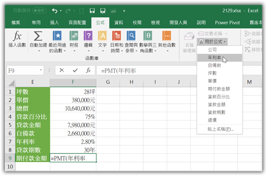Select row 5 header
The width and height of the screenshot is (267, 176).
coord(10,125)
